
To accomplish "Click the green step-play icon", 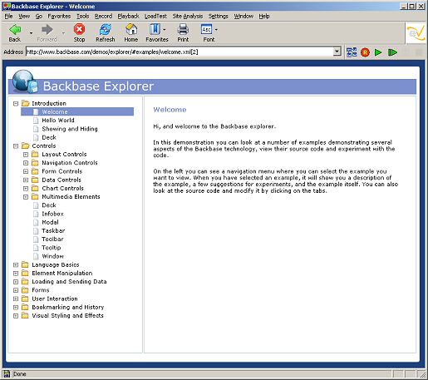I will (x=392, y=52).
